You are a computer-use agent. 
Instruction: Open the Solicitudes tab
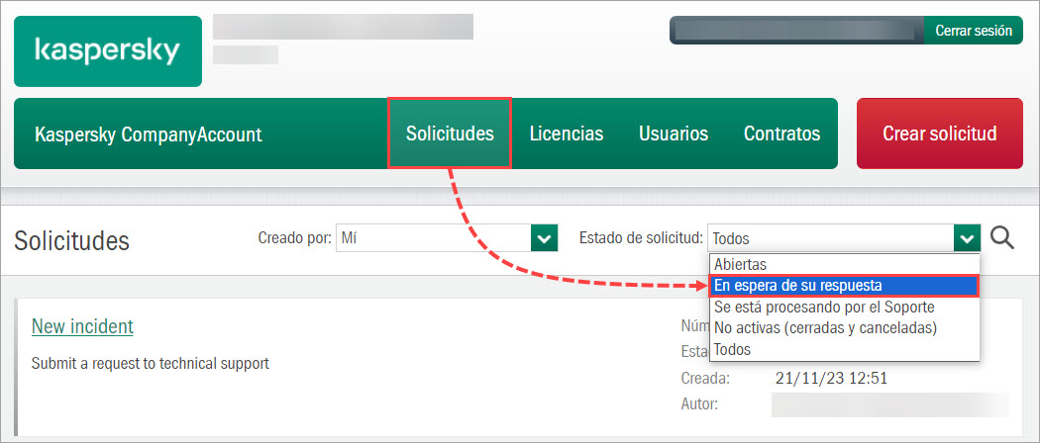click(450, 133)
